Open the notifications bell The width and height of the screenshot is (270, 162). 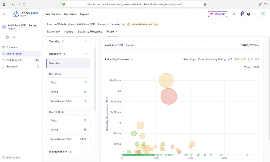241,14
